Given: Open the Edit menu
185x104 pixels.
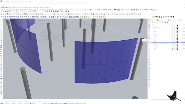Looking at the screenshot, I should 4,3.
